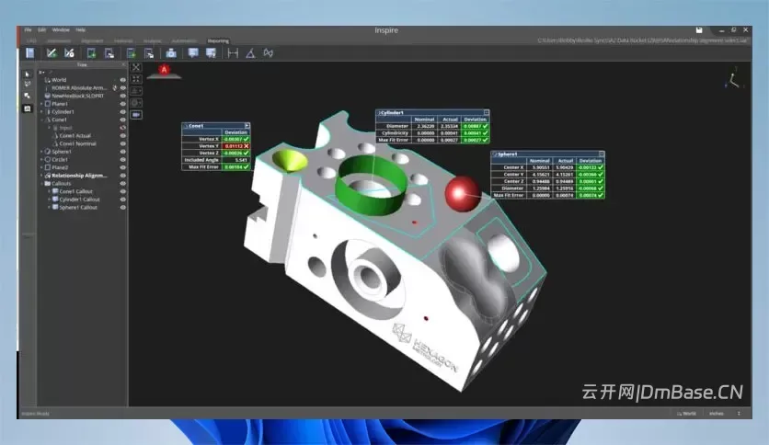Select the horizontal distance dimension tool

click(233, 53)
